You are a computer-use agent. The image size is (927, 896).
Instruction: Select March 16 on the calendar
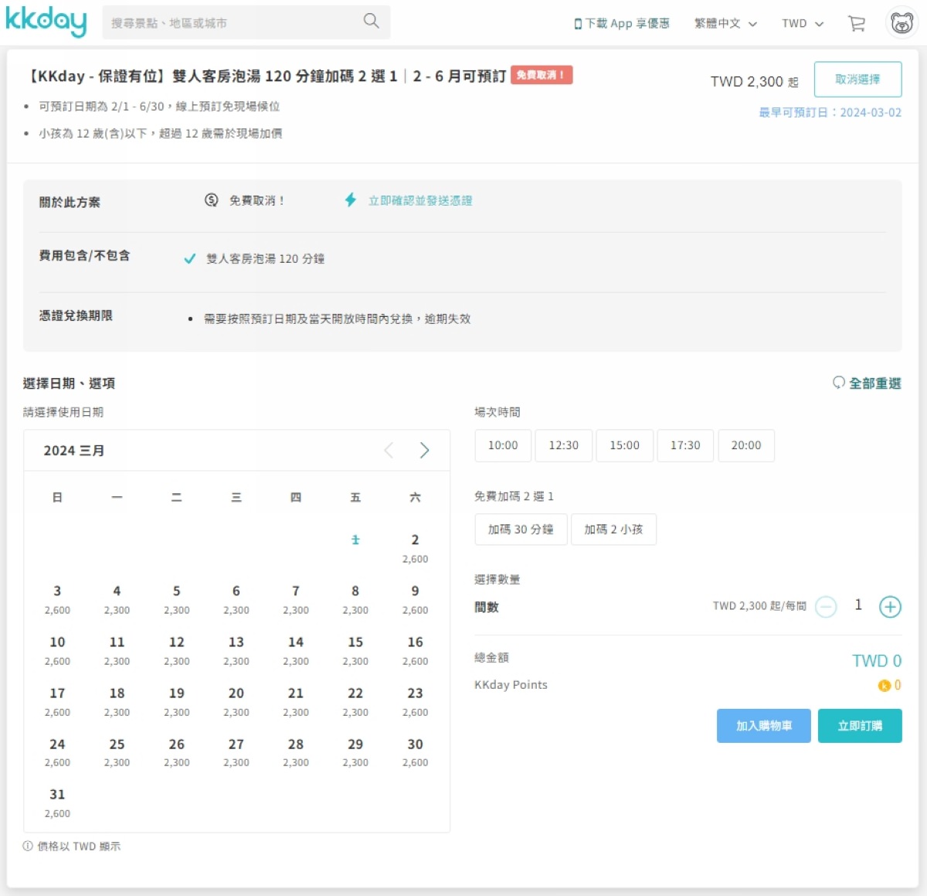coord(415,650)
